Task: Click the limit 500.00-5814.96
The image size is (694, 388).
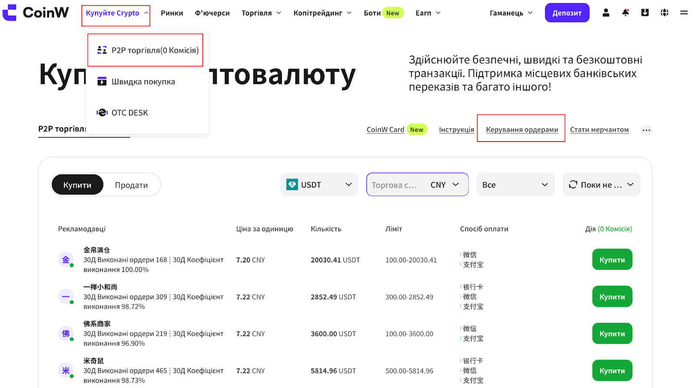Action: [x=409, y=371]
